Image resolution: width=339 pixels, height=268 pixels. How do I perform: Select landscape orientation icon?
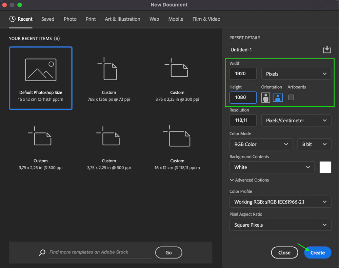(x=278, y=98)
